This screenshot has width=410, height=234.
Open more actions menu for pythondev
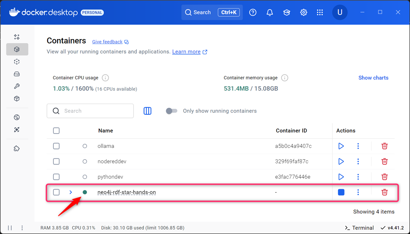tap(358, 177)
